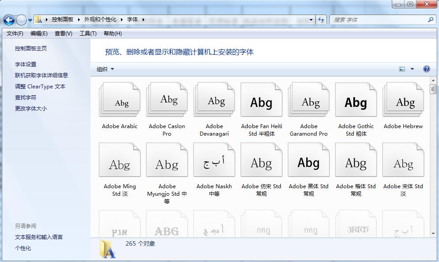The height and width of the screenshot is (262, 439).
Task: Click the vertical scrollbar thumb
Action: click(433, 89)
